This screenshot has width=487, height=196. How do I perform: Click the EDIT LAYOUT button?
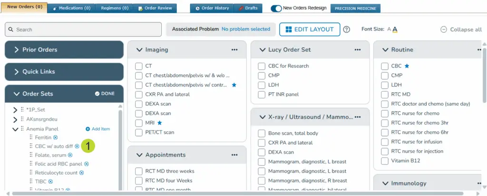310,29
